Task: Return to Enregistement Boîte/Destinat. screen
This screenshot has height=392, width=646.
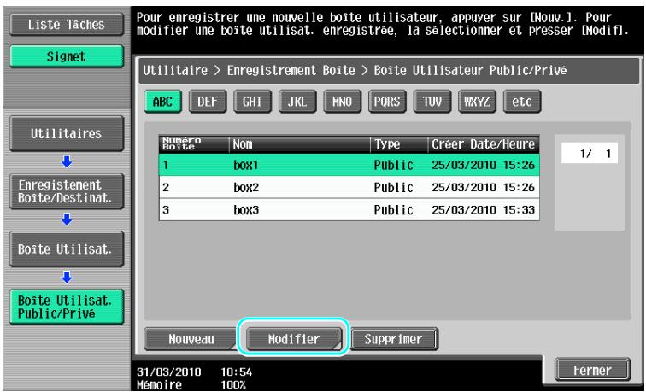Action: (x=67, y=191)
